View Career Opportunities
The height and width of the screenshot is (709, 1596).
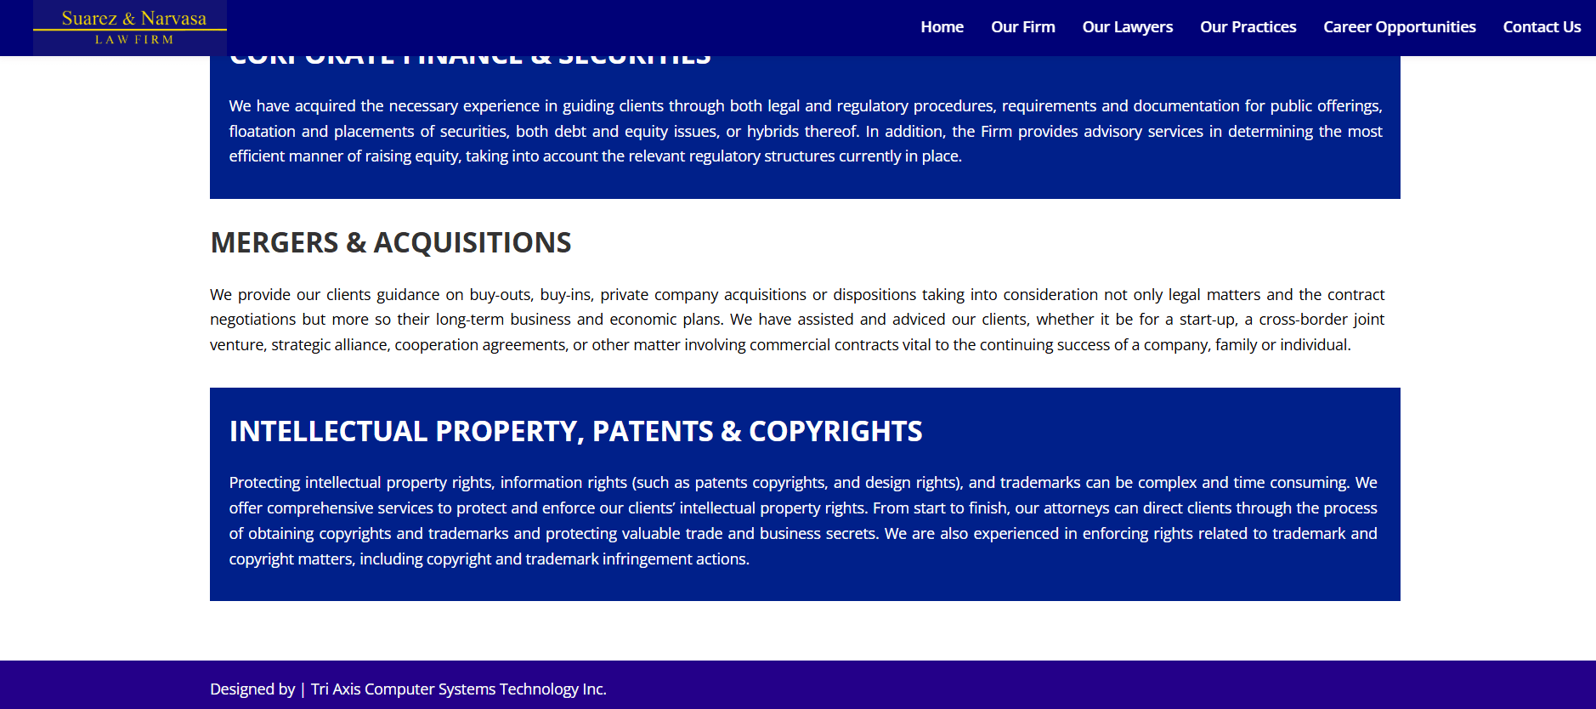(1399, 26)
